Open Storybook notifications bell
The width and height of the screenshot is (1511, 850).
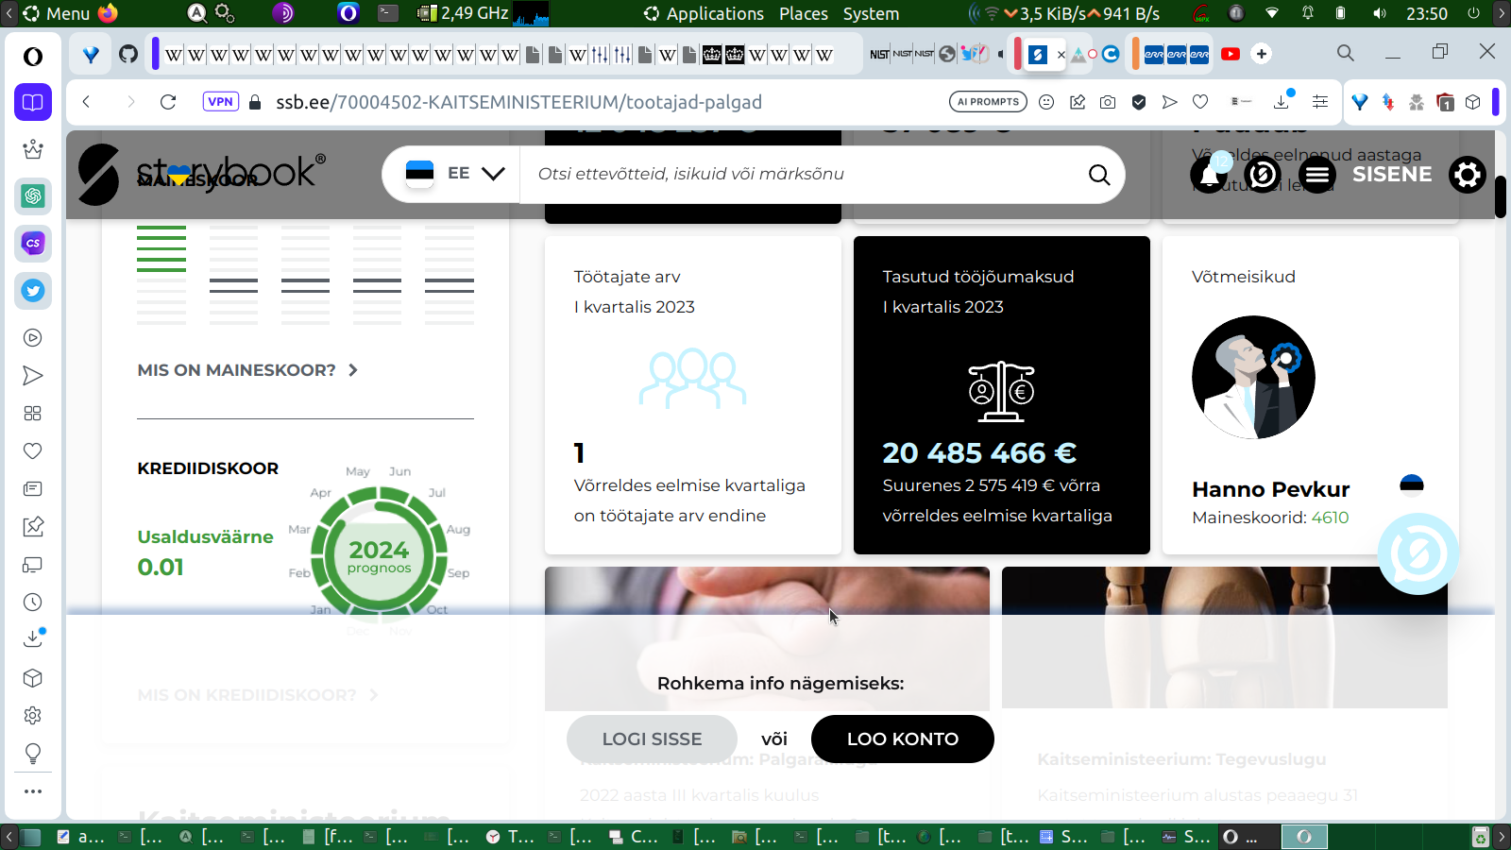point(1209,175)
